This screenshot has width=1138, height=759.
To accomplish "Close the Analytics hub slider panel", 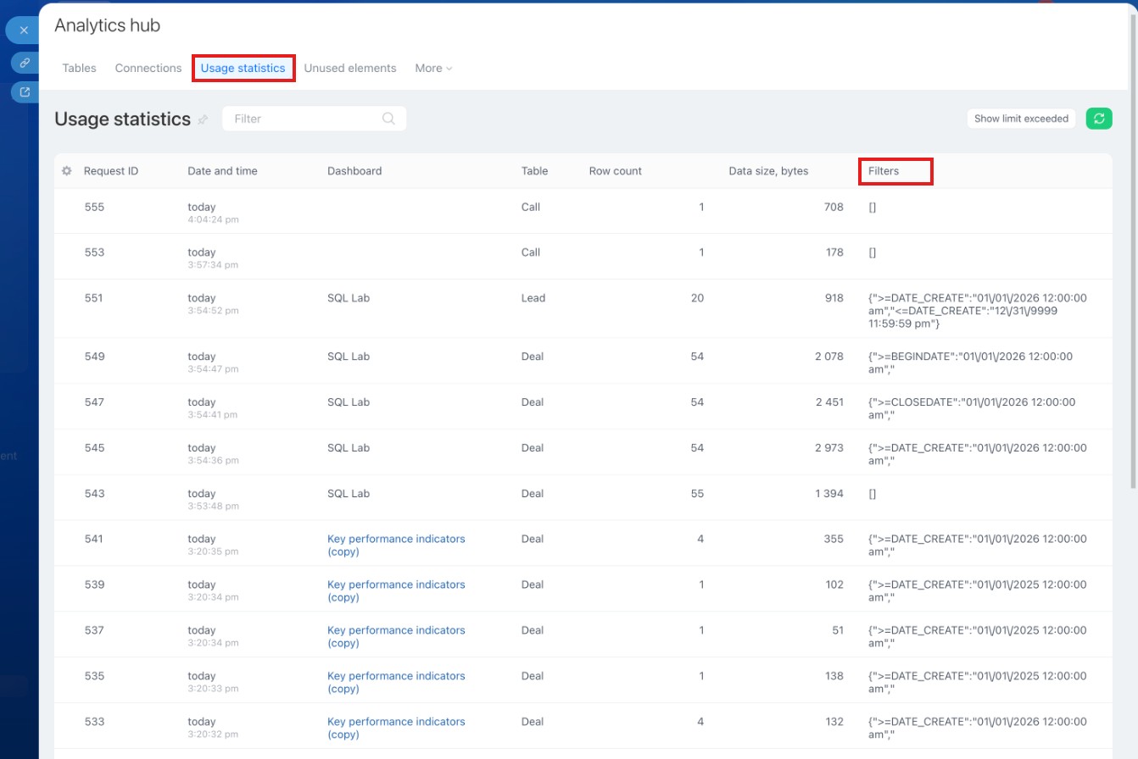I will pyautogui.click(x=24, y=30).
